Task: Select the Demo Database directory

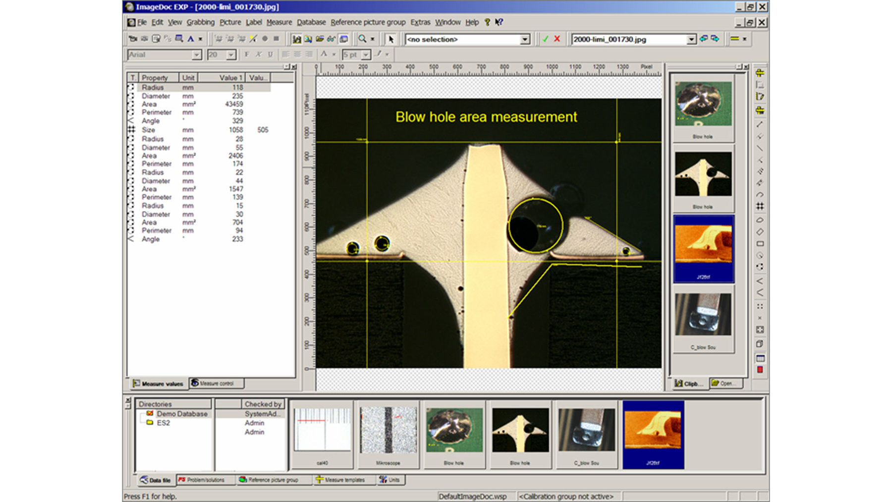Action: [x=181, y=414]
